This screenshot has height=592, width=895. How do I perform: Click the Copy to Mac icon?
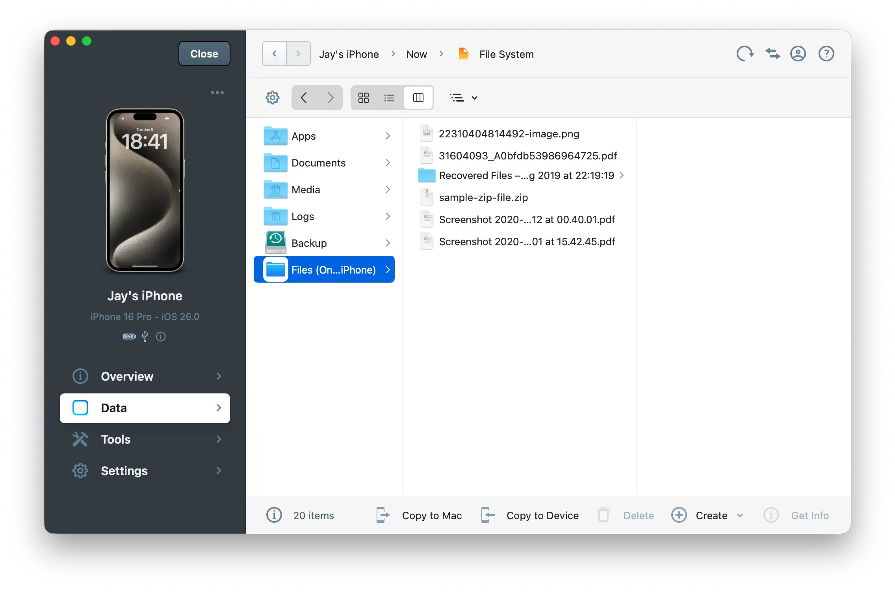(381, 515)
